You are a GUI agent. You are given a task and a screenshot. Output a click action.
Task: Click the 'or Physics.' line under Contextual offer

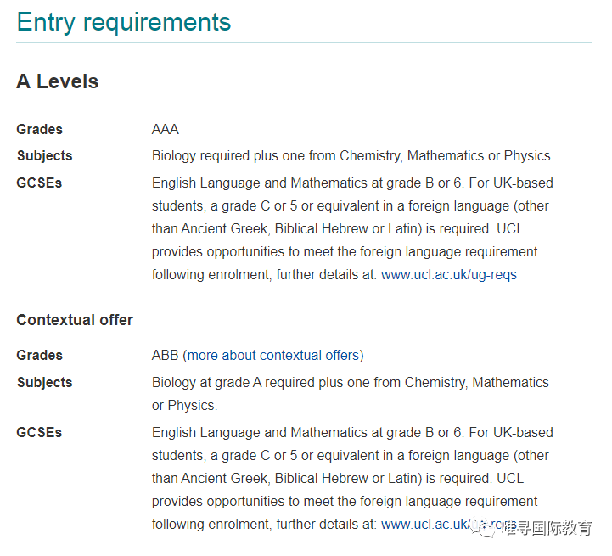pyautogui.click(x=184, y=405)
